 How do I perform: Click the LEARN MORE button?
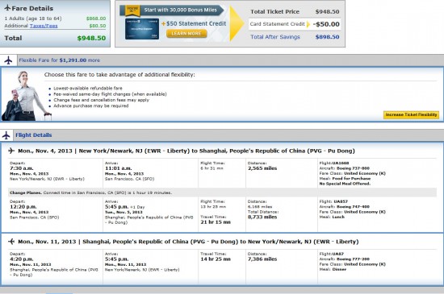pyautogui.click(x=186, y=34)
